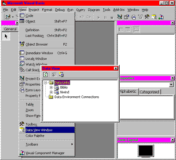Image resolution: width=176 pixels, height=160 pixels.
Task: Expand the Nwind data link node
Action: (x=51, y=92)
